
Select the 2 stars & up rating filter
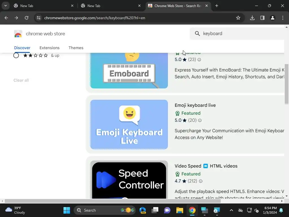(x=16, y=55)
